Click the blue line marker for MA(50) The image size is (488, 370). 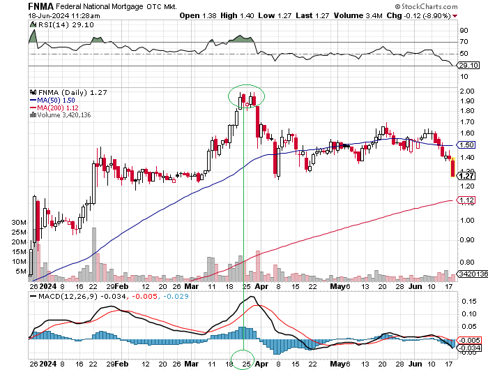tap(33, 100)
